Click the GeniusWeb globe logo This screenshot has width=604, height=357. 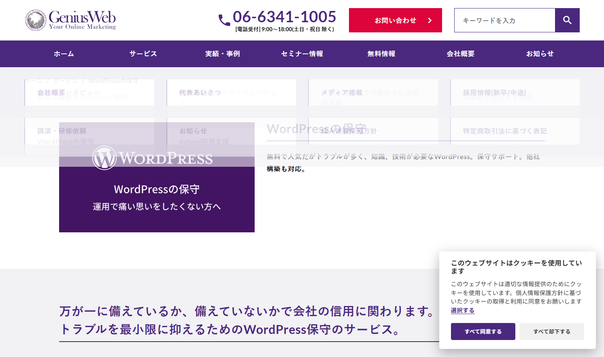[x=36, y=20]
